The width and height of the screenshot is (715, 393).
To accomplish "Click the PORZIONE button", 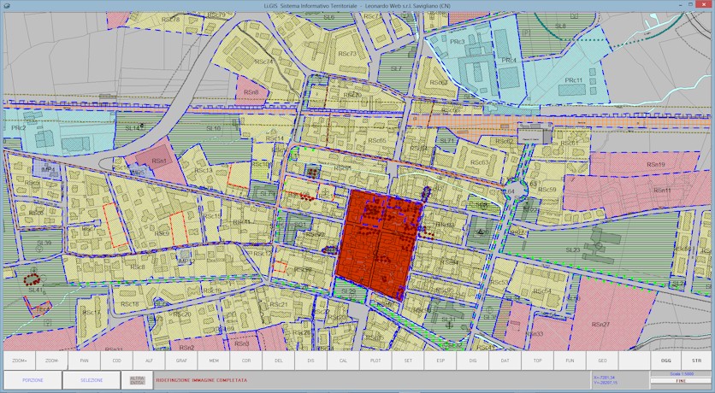I will point(32,379).
